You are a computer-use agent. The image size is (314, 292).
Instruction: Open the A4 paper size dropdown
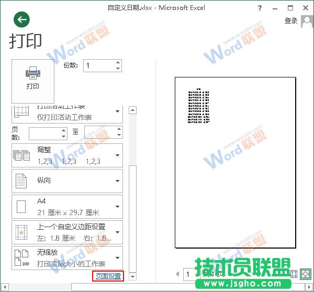pyautogui.click(x=67, y=207)
